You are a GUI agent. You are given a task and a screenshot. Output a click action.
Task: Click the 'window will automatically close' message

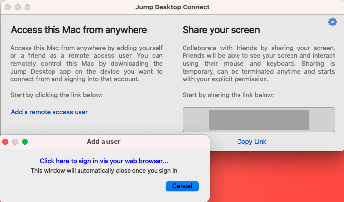(x=104, y=171)
